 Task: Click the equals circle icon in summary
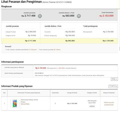pyautogui.click(x=79, y=16)
